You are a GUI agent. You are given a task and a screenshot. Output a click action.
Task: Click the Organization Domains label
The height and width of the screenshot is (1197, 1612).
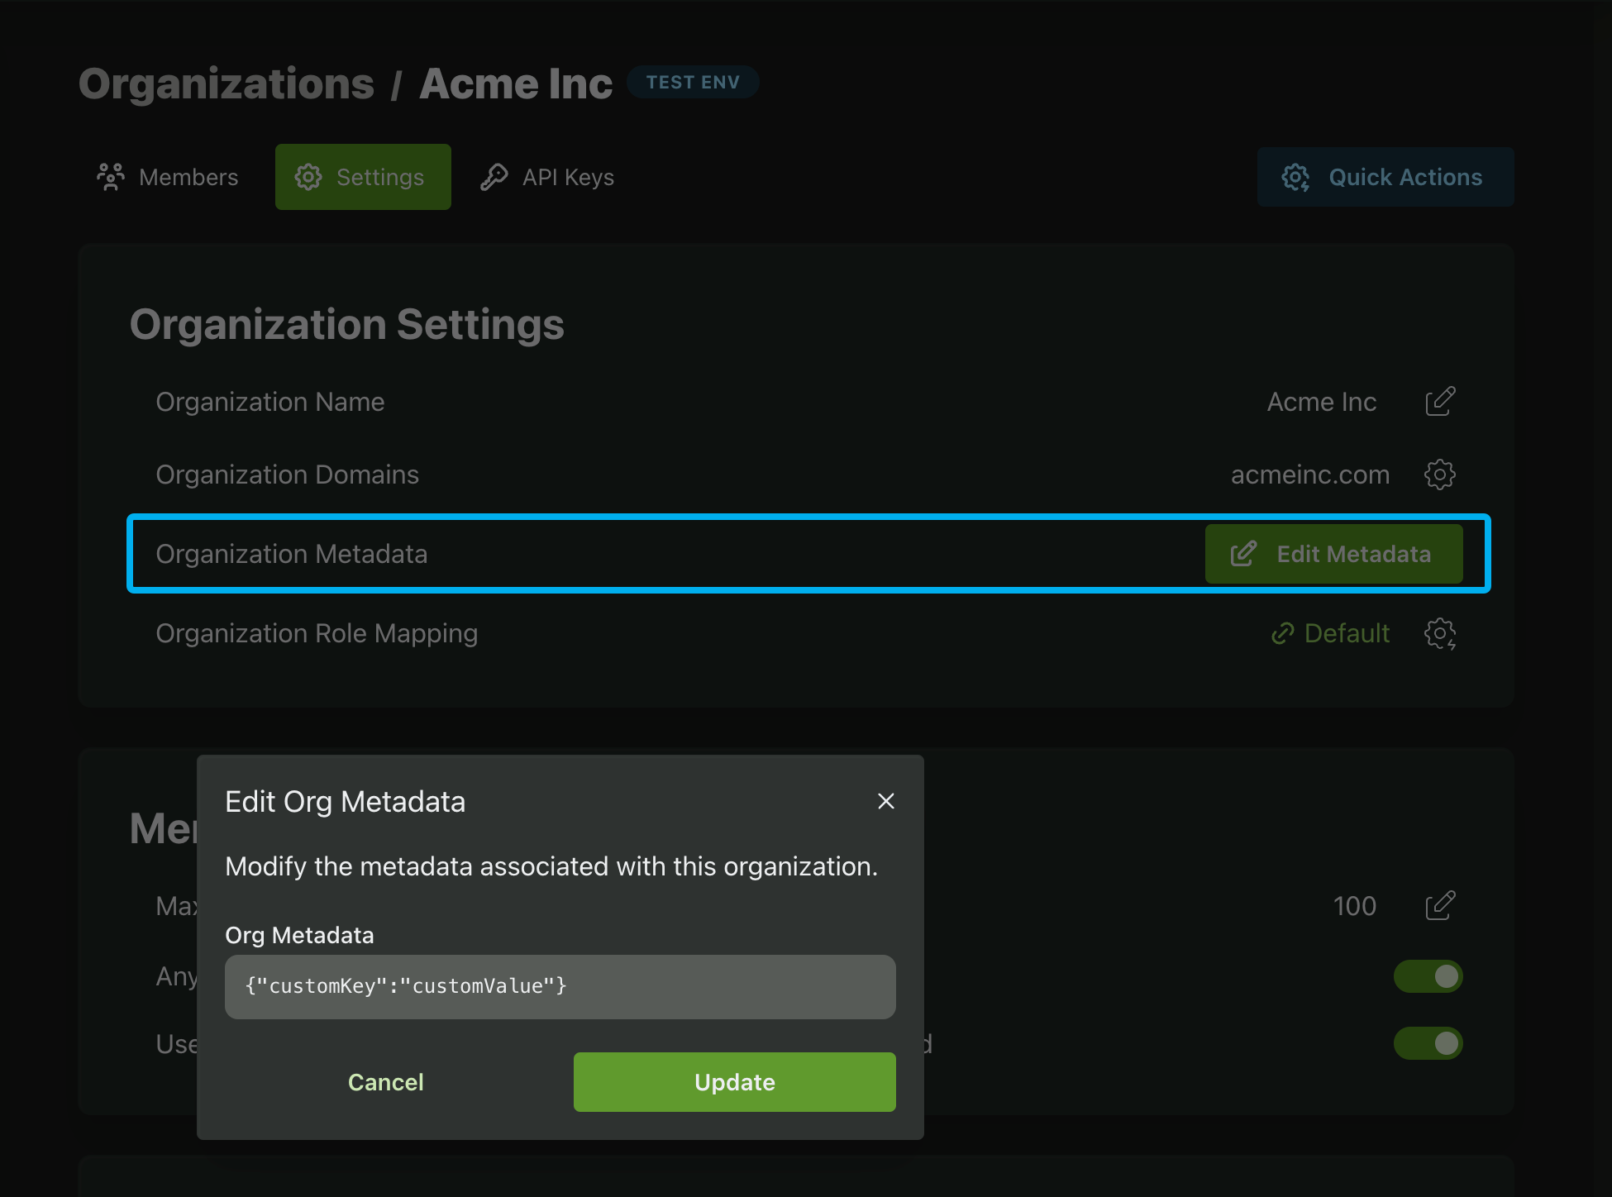288,475
